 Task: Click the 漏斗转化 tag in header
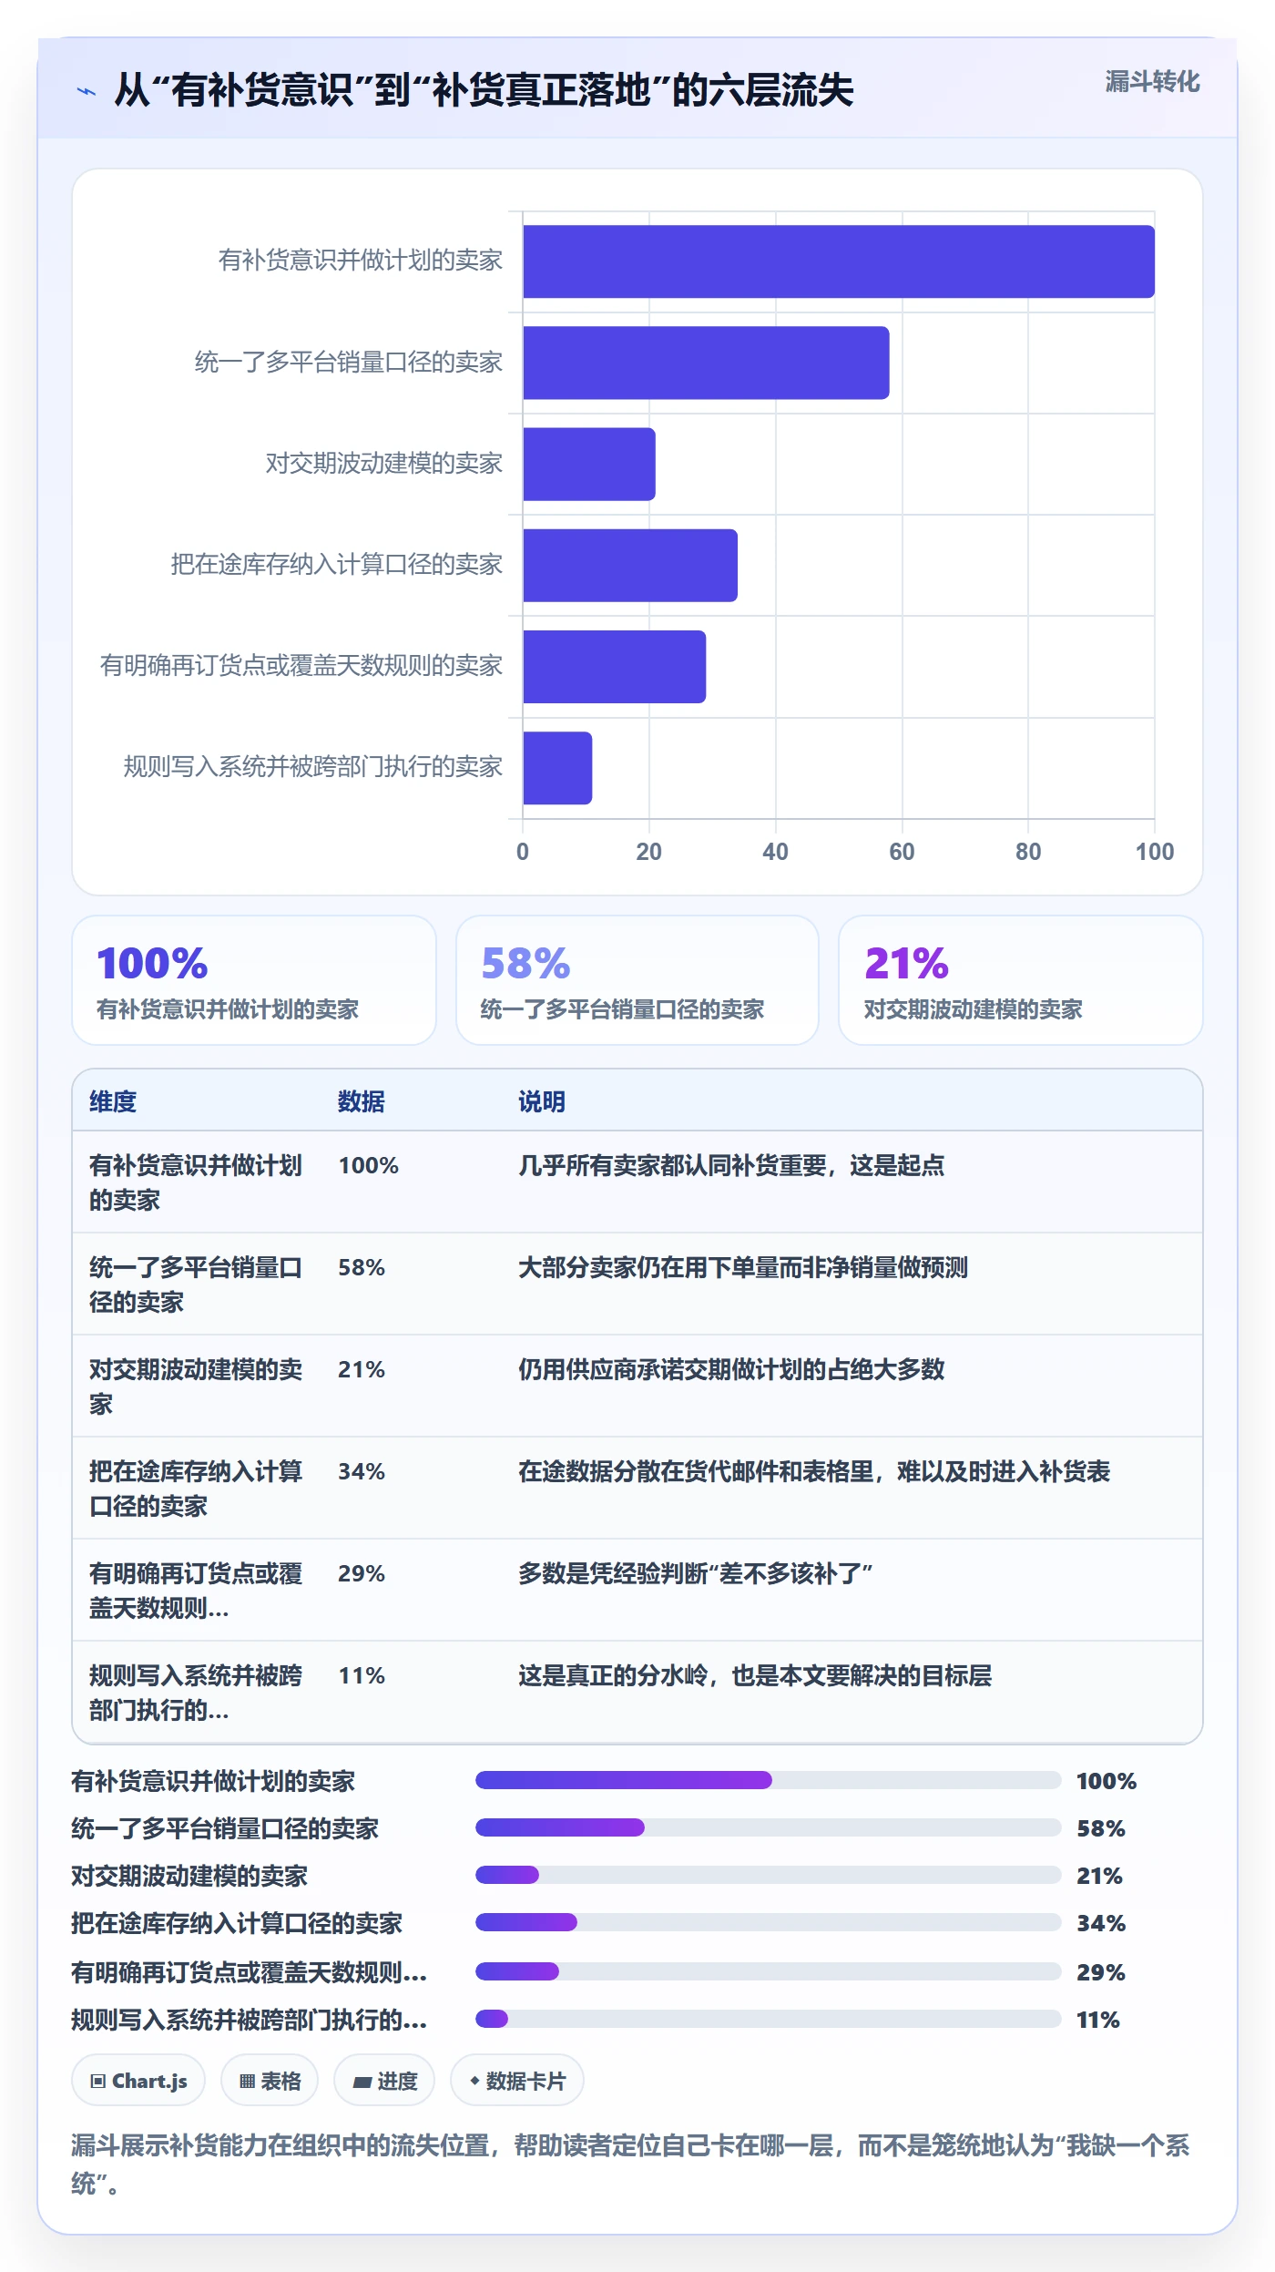(x=1152, y=82)
